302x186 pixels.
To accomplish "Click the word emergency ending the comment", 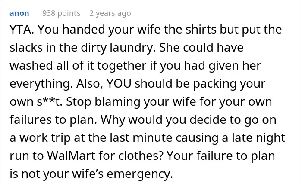I will (x=140, y=174).
